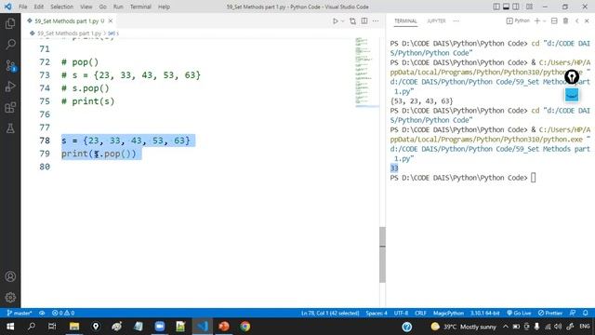The height and width of the screenshot is (335, 595).
Task: Change encoding via UTF-8
Action: [401, 313]
